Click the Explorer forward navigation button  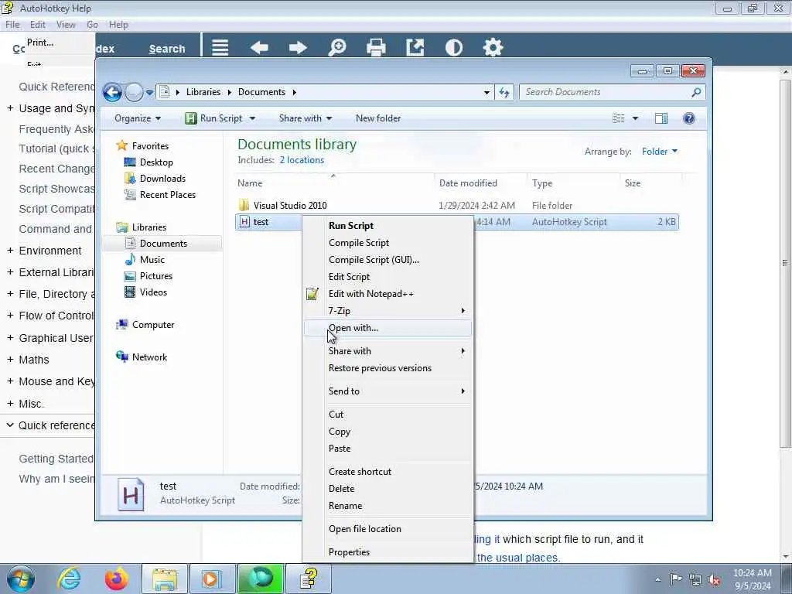134,93
